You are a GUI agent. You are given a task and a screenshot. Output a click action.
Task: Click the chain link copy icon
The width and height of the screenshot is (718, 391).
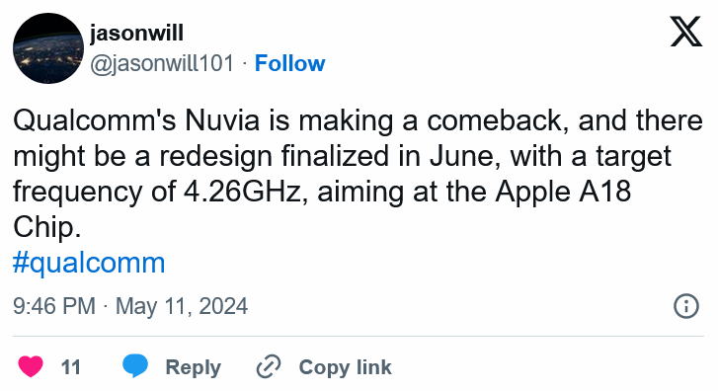click(269, 366)
